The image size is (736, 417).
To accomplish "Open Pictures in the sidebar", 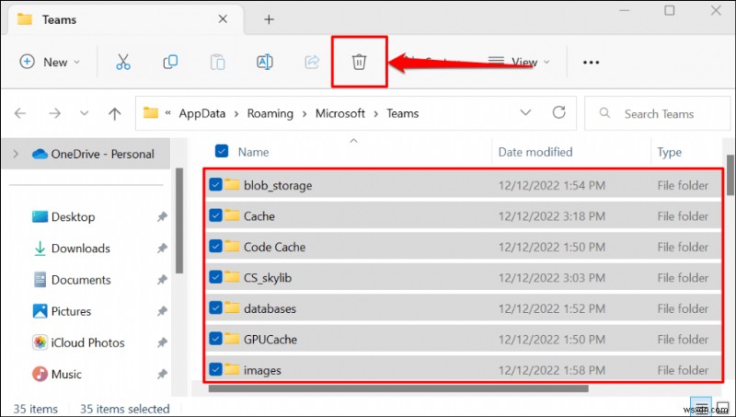I will tap(71, 311).
